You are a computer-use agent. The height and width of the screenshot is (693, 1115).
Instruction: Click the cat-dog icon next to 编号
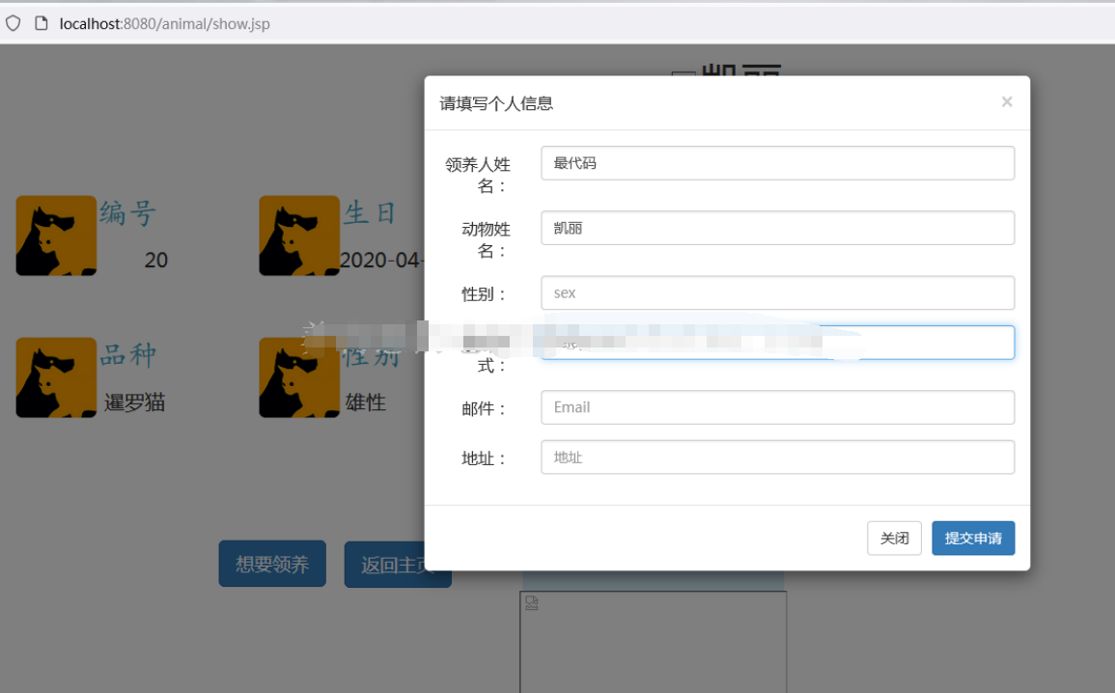pyautogui.click(x=56, y=236)
